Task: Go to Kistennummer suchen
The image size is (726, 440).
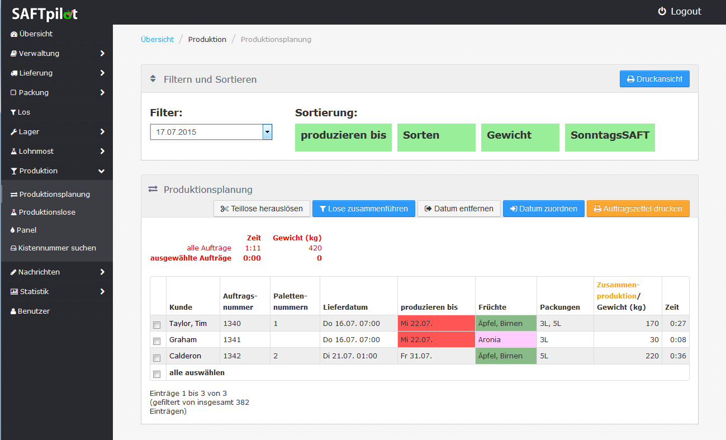Action: point(57,248)
